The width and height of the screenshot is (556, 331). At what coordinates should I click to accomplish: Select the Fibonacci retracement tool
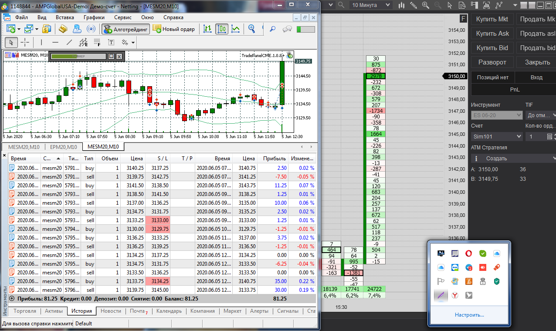(97, 42)
